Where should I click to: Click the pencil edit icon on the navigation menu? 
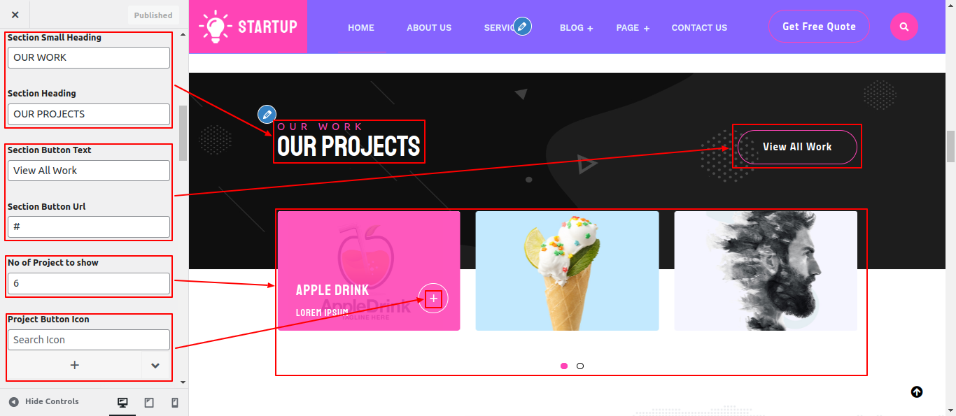[x=522, y=27]
